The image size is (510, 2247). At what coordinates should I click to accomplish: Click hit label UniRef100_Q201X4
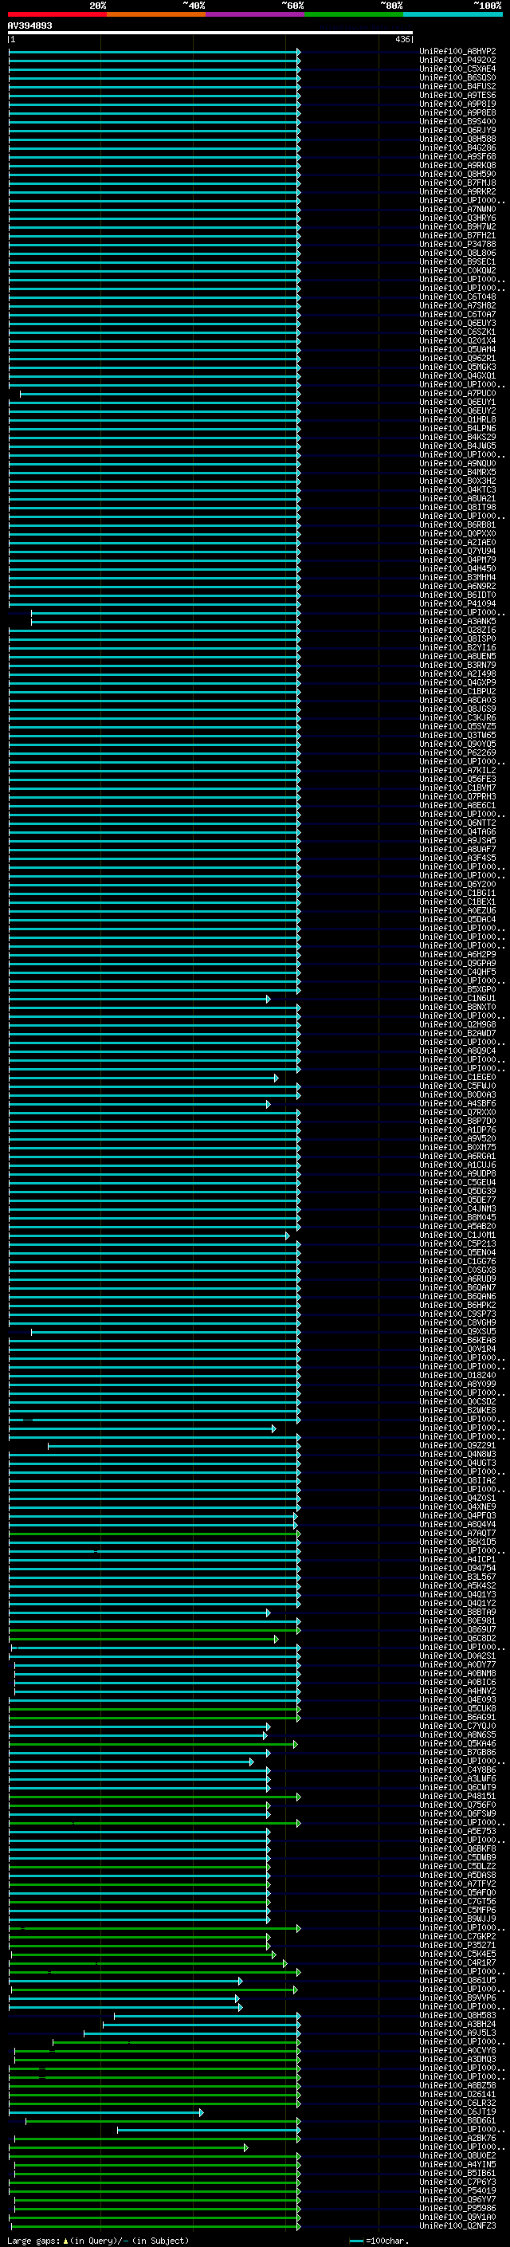click(457, 341)
